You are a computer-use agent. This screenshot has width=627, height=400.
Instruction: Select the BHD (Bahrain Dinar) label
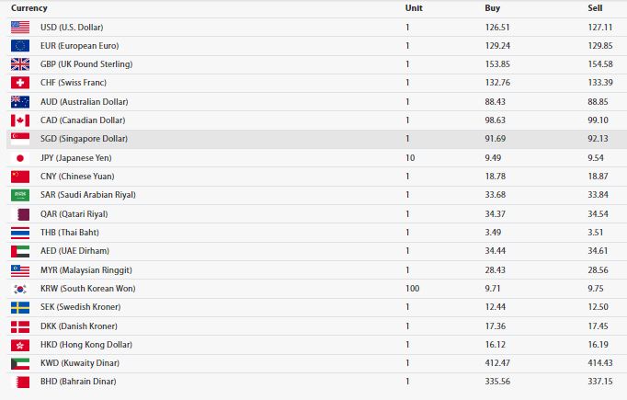click(x=78, y=382)
